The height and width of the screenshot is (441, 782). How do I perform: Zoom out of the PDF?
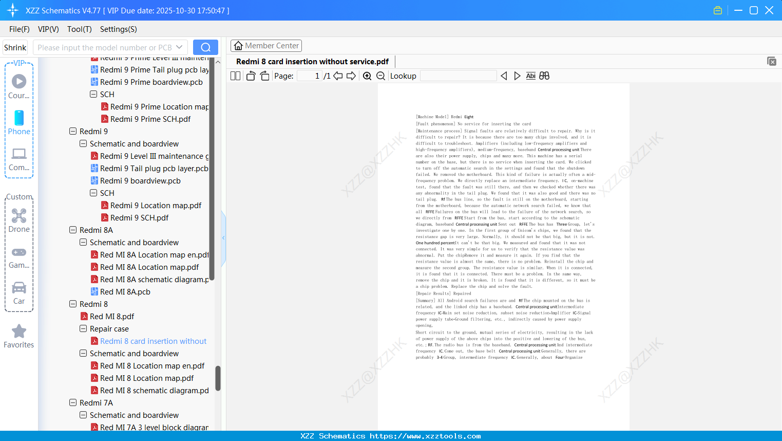[x=381, y=76]
